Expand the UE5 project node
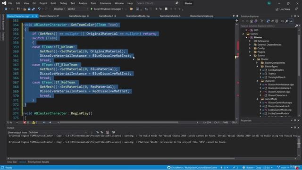Image resolution: width=302 pixels, height=170 pixels. coord(246,30)
